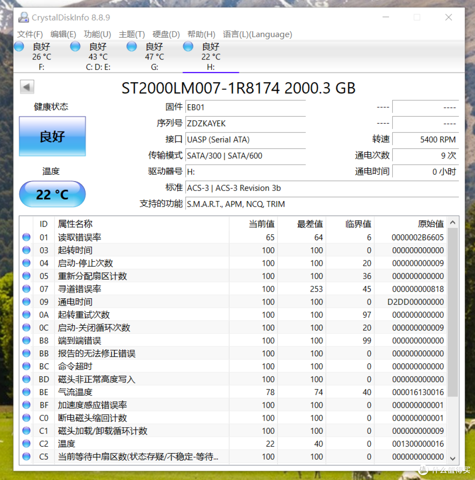Click the rotation speed field 5400 RPM
Image resolution: width=475 pixels, height=480 pixels.
425,139
